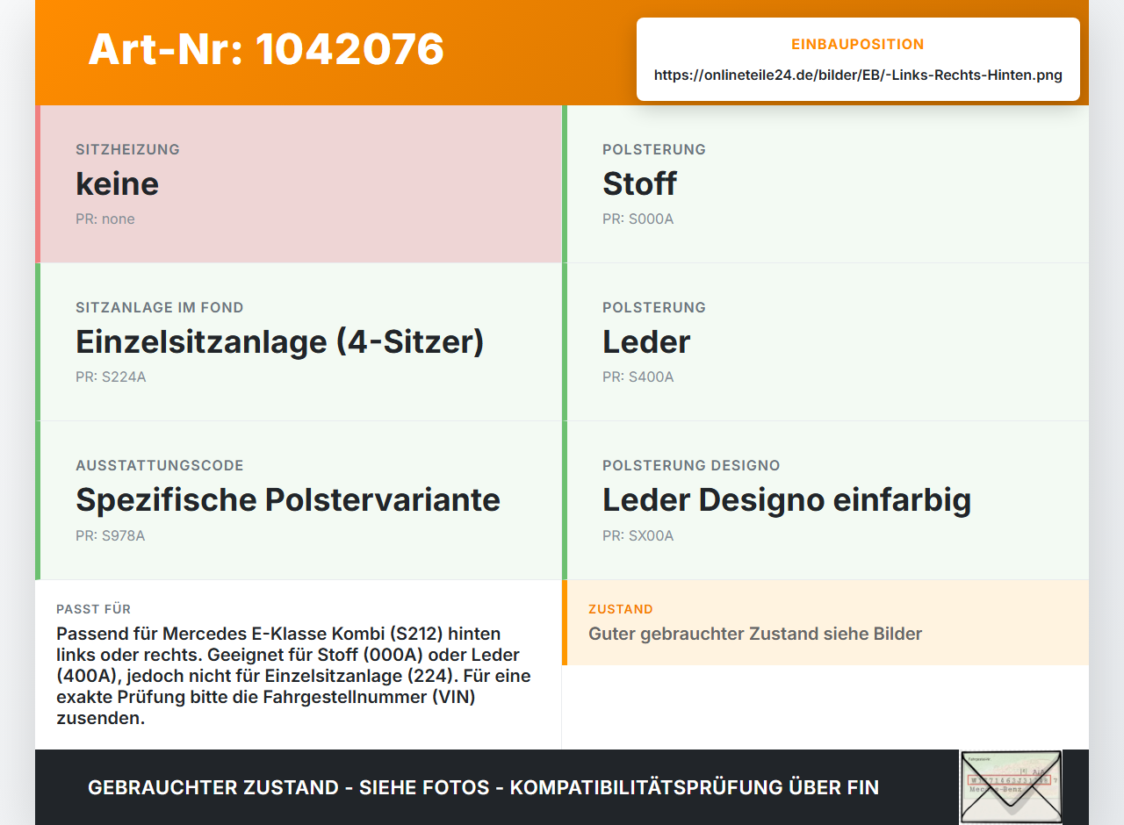The width and height of the screenshot is (1124, 825).
Task: Click 'Einzelsitzanlage (4-Sitzer)' value
Action: [280, 341]
